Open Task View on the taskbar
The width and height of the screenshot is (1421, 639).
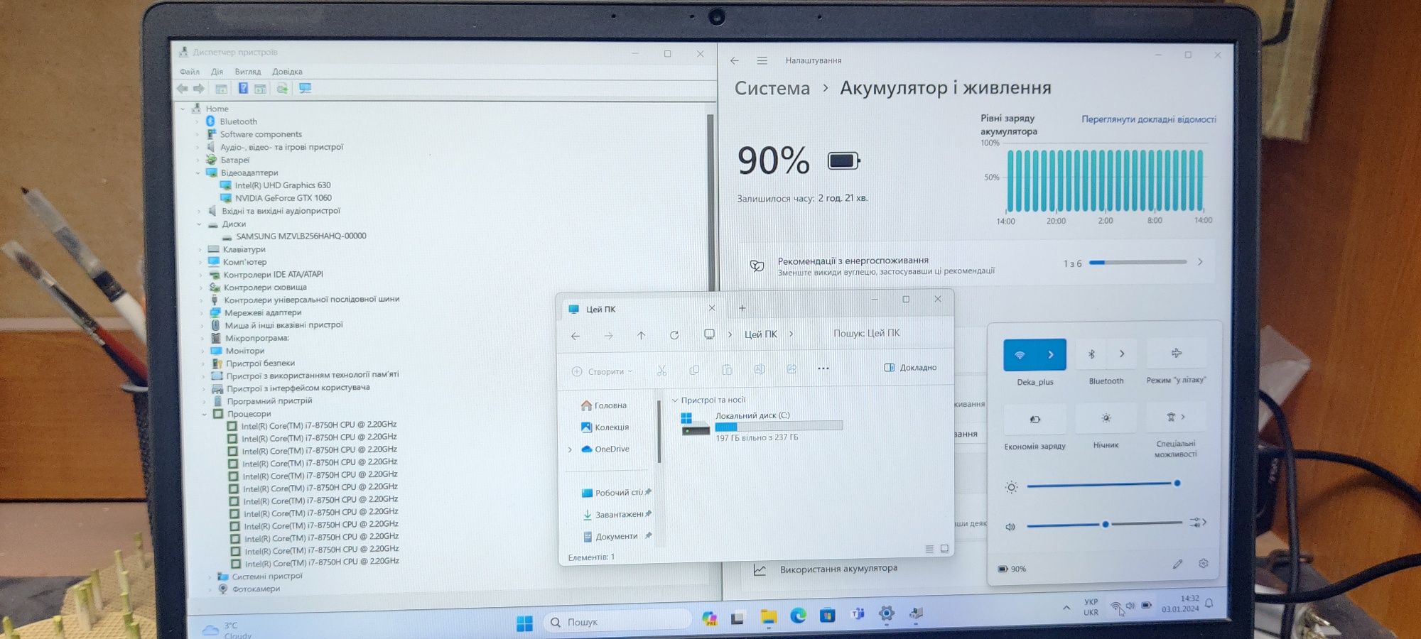coord(737,618)
